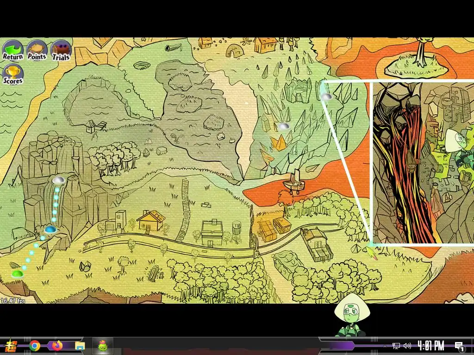Viewport: 474px width, 355px height.
Task: Launch Firefox from the taskbar
Action: click(x=57, y=346)
